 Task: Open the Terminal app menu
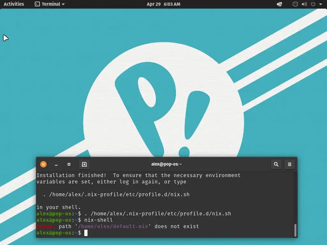pyautogui.click(x=49, y=4)
